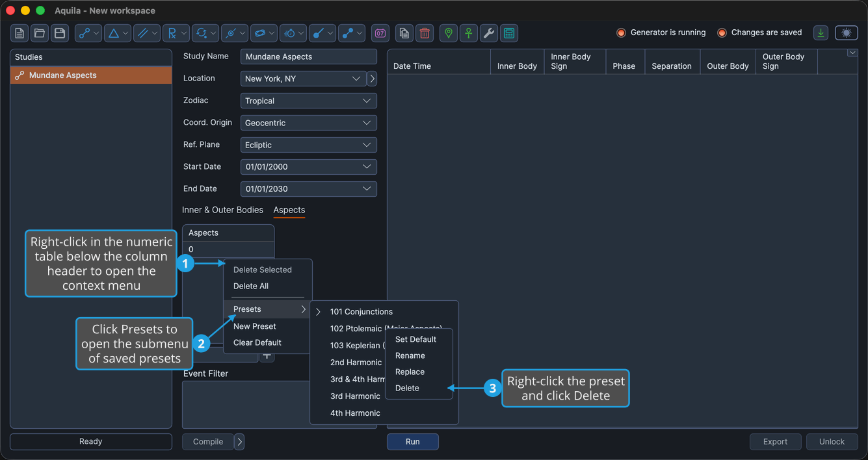This screenshot has height=460, width=868.
Task: Delete study with red trash icon
Action: (x=425, y=33)
